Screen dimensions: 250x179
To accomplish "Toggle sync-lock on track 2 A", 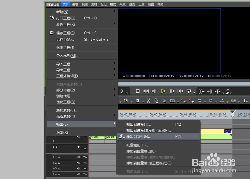I will point(85,163).
